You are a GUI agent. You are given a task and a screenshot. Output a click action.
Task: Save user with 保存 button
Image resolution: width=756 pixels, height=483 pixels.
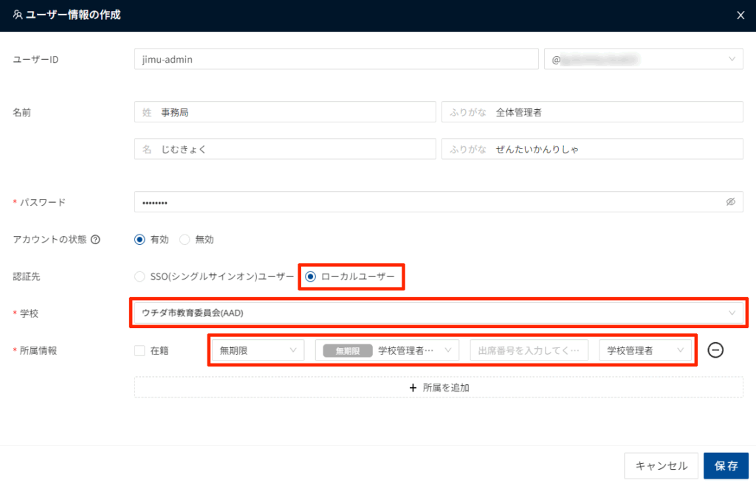click(726, 465)
